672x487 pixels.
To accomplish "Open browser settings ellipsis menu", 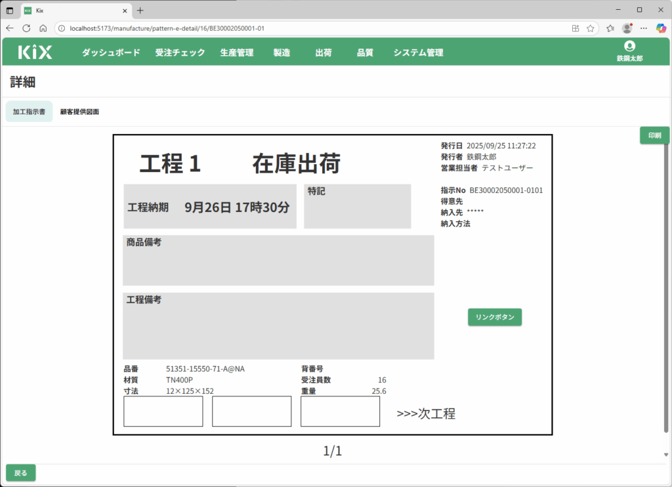I will [x=644, y=28].
